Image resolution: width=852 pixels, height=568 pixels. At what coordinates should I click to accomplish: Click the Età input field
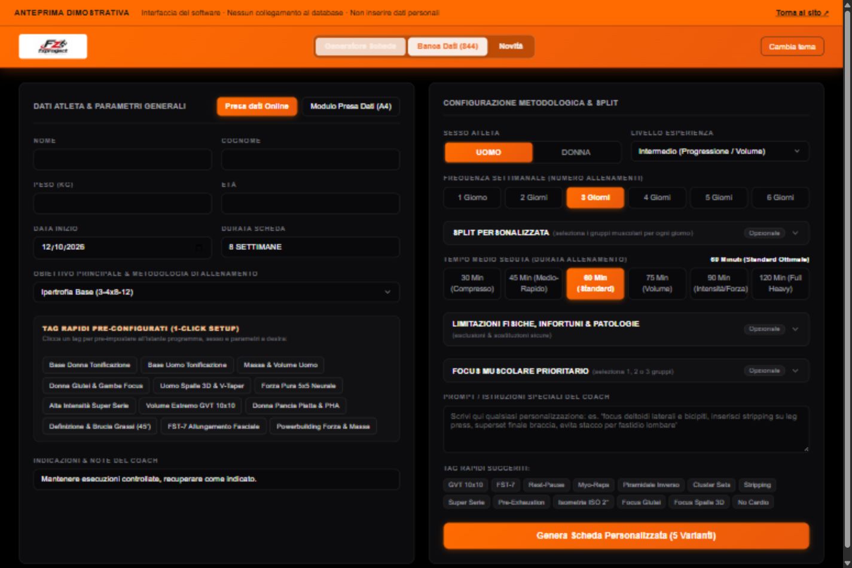click(310, 203)
